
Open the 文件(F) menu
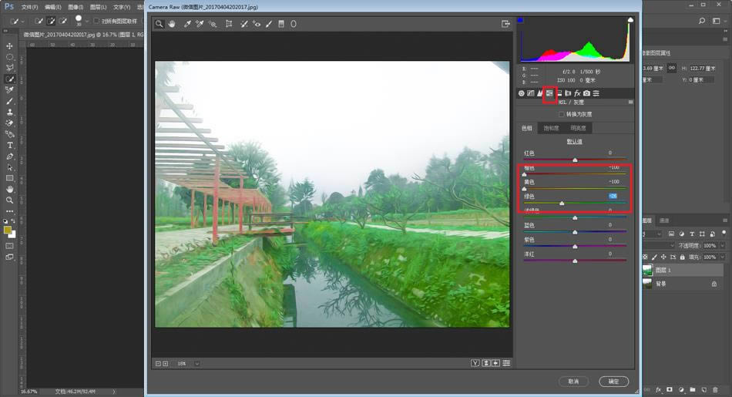pos(29,7)
